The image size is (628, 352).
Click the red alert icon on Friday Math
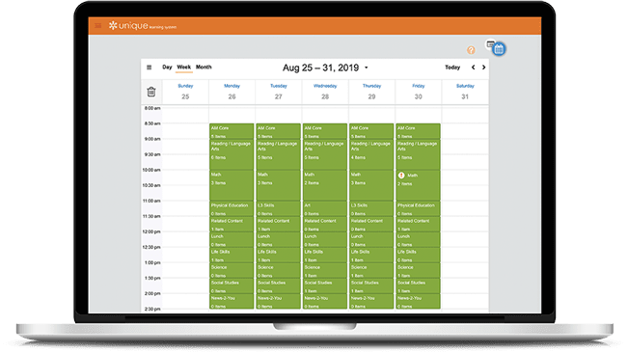pyautogui.click(x=401, y=176)
